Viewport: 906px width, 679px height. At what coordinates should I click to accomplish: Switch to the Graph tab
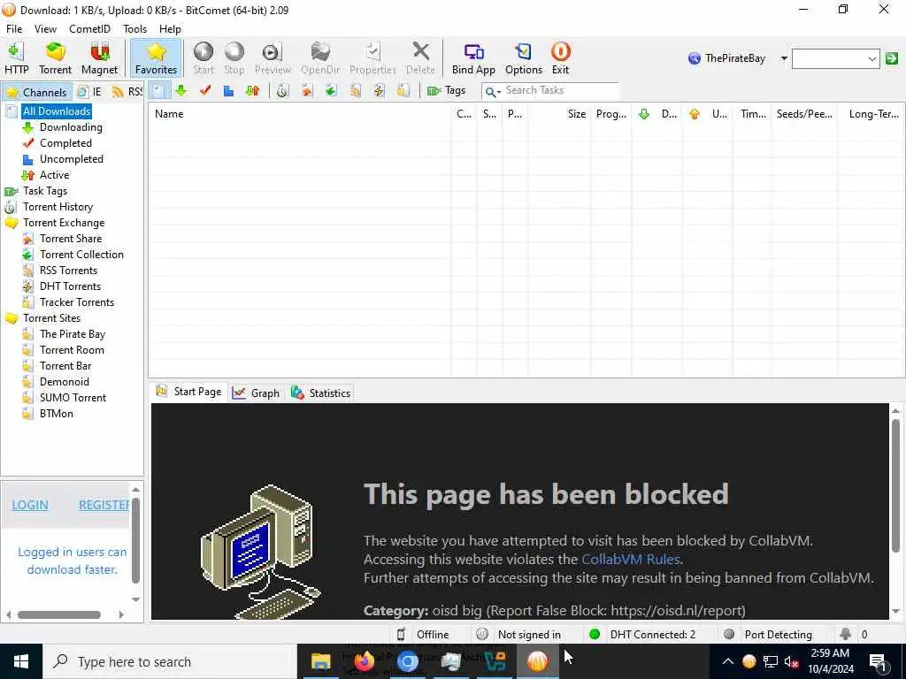(x=256, y=393)
